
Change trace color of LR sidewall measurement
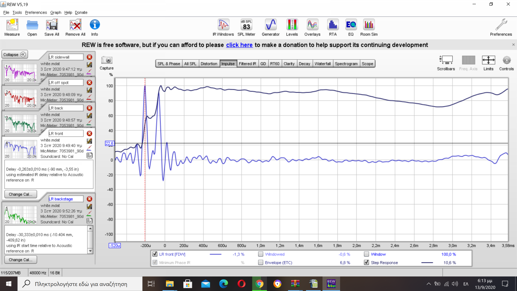point(89,71)
